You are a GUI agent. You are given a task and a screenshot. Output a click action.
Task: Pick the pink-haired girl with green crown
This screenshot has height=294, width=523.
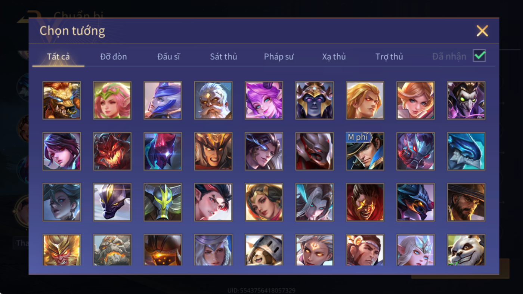(112, 100)
